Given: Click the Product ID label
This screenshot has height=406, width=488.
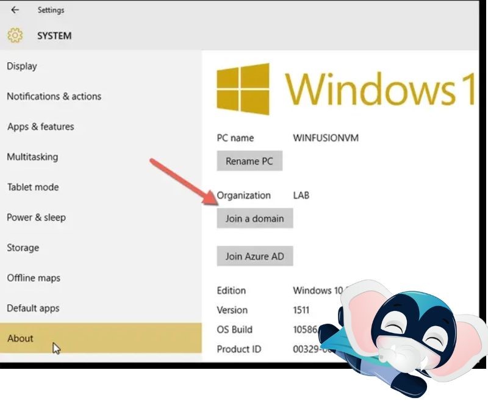Looking at the screenshot, I should (x=239, y=349).
